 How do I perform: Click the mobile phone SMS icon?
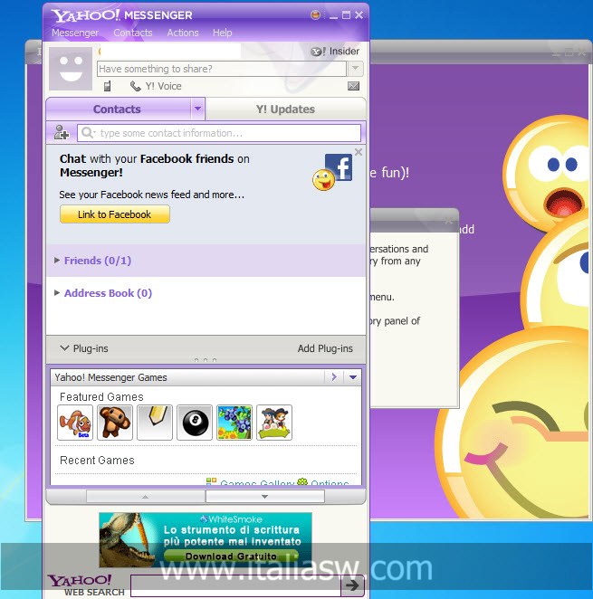coord(108,86)
